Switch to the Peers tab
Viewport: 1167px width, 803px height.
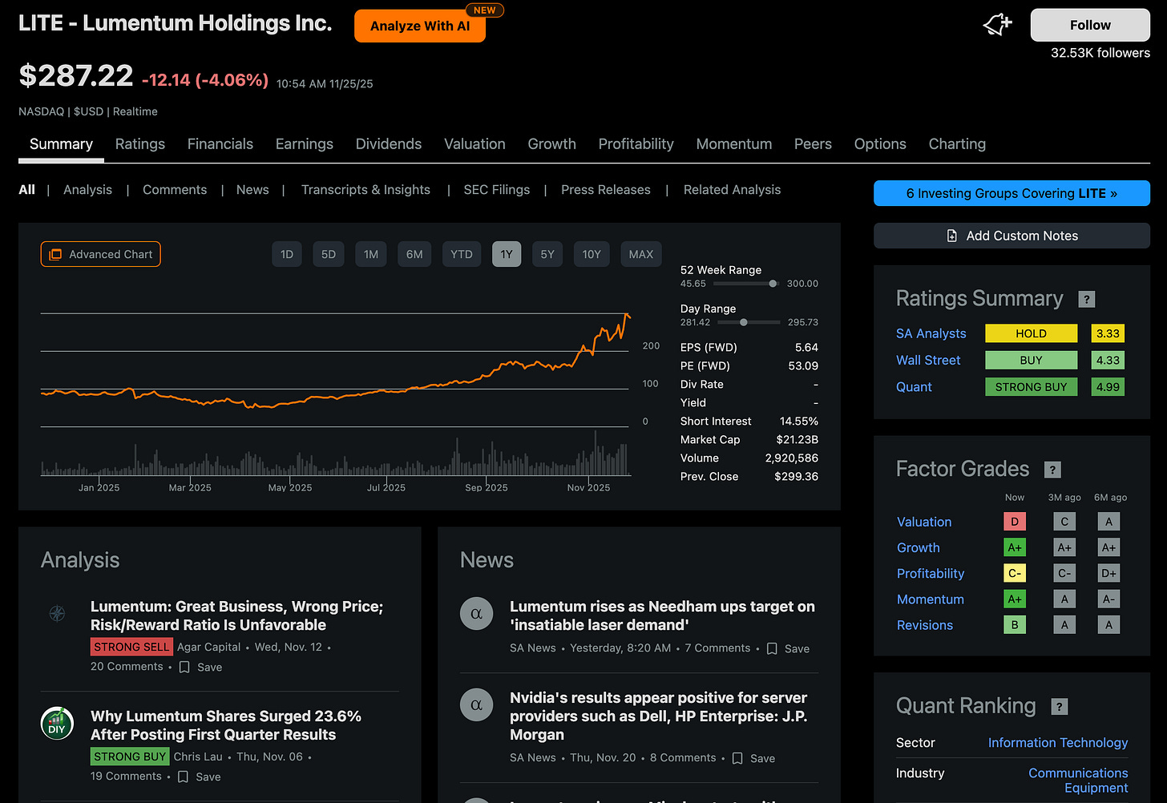click(x=813, y=144)
